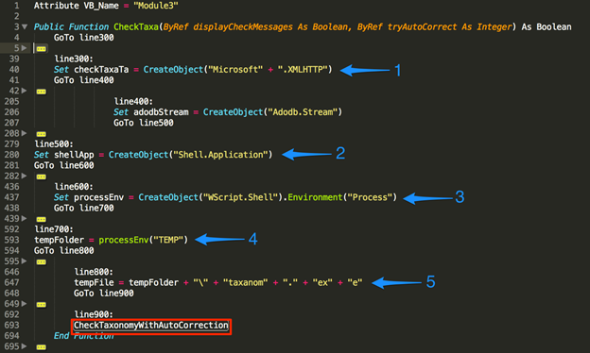
Task: Click "GoTo line400" statement
Action: click(x=83, y=80)
